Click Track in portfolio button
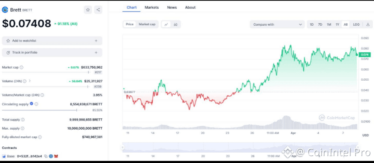This screenshot has width=374, height=163. click(x=52, y=52)
